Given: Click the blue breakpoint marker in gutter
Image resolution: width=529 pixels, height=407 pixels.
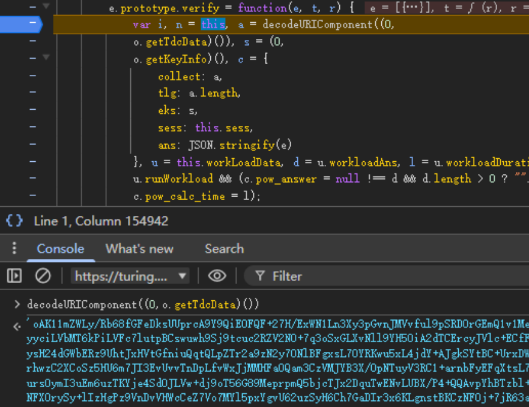Looking at the screenshot, I should click(x=22, y=24).
